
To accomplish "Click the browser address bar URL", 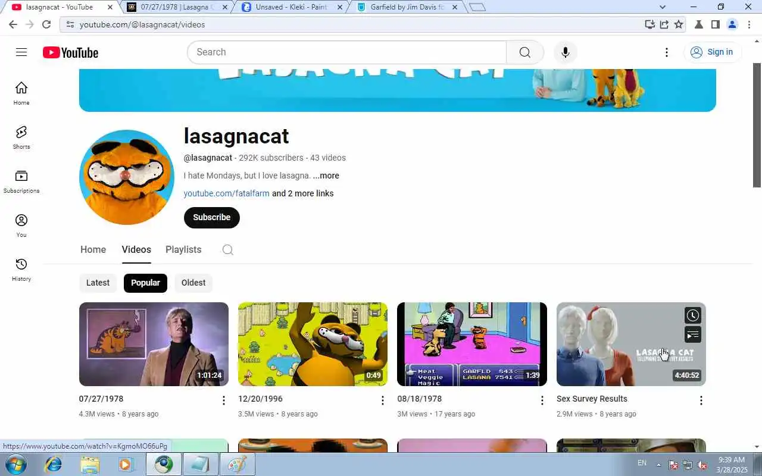I will [142, 24].
